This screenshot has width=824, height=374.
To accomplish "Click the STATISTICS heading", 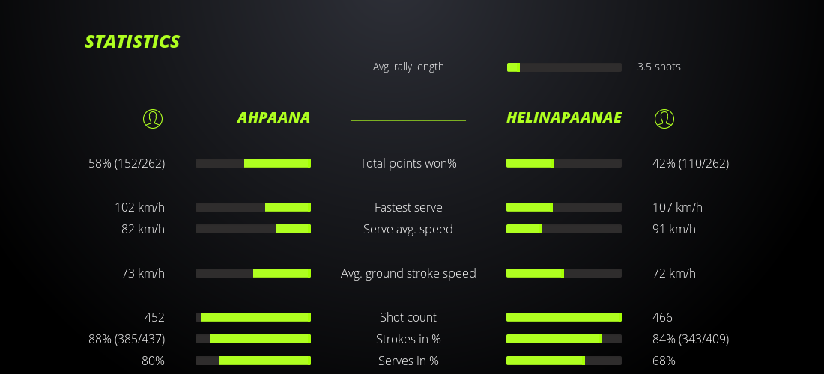I will 132,42.
